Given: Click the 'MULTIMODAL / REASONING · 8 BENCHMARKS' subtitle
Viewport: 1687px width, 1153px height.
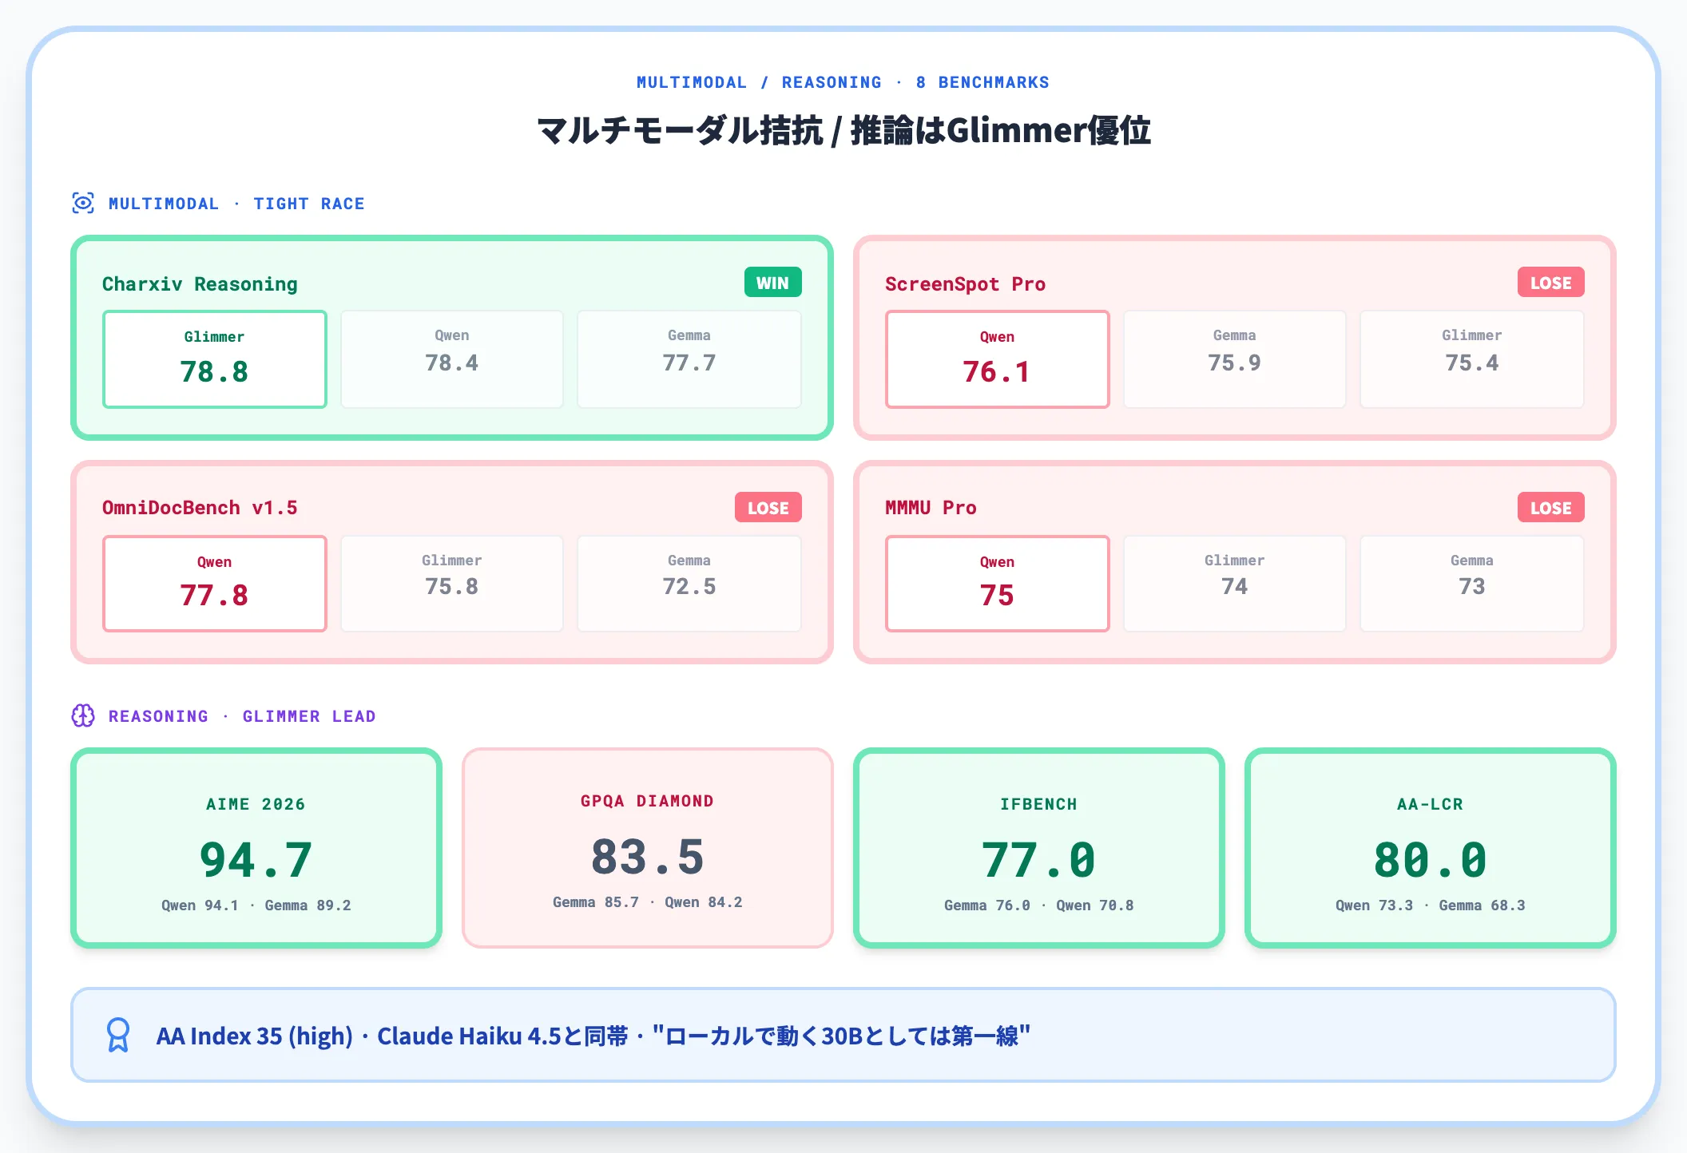Looking at the screenshot, I should click(x=843, y=82).
